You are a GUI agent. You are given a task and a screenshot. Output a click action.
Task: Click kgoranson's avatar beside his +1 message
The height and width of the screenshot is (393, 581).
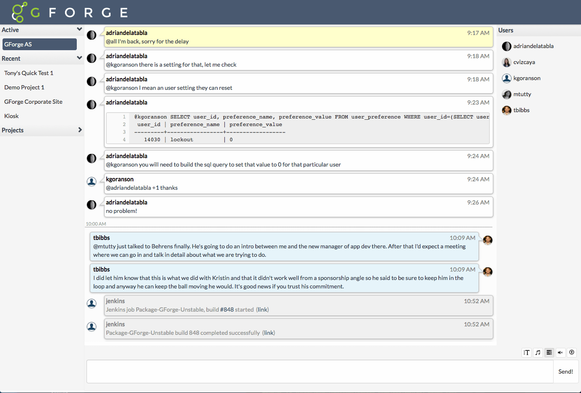click(92, 181)
